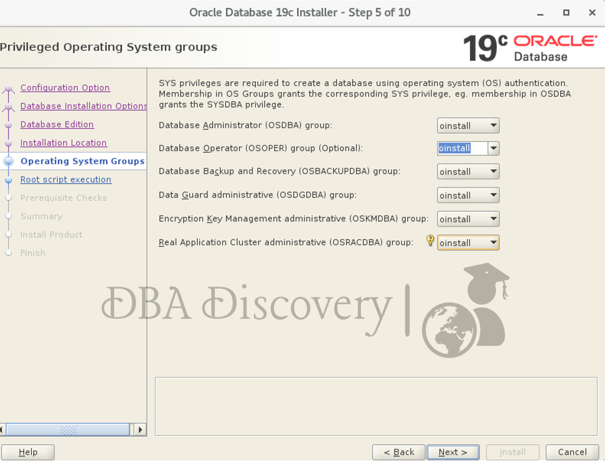Go to the Configuration Option step

click(65, 88)
